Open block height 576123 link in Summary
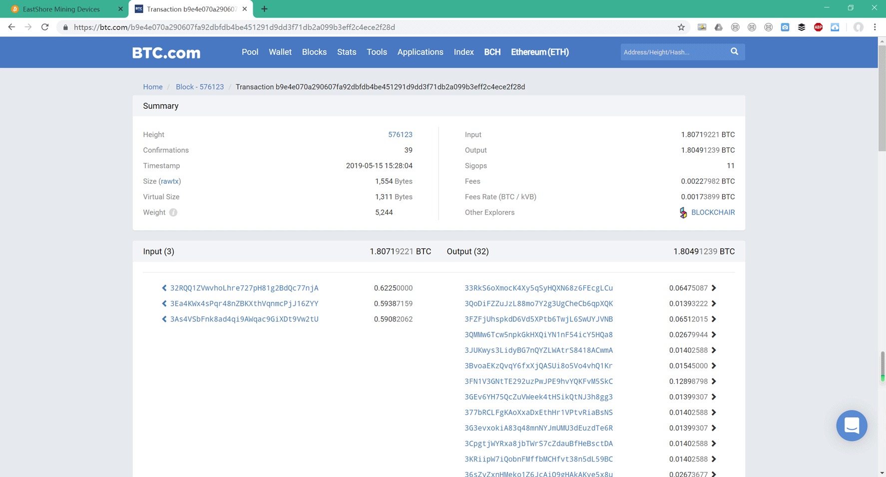886x477 pixels. click(400, 135)
